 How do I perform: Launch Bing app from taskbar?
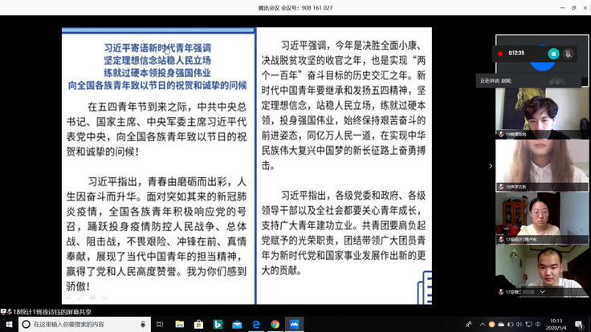[216, 325]
